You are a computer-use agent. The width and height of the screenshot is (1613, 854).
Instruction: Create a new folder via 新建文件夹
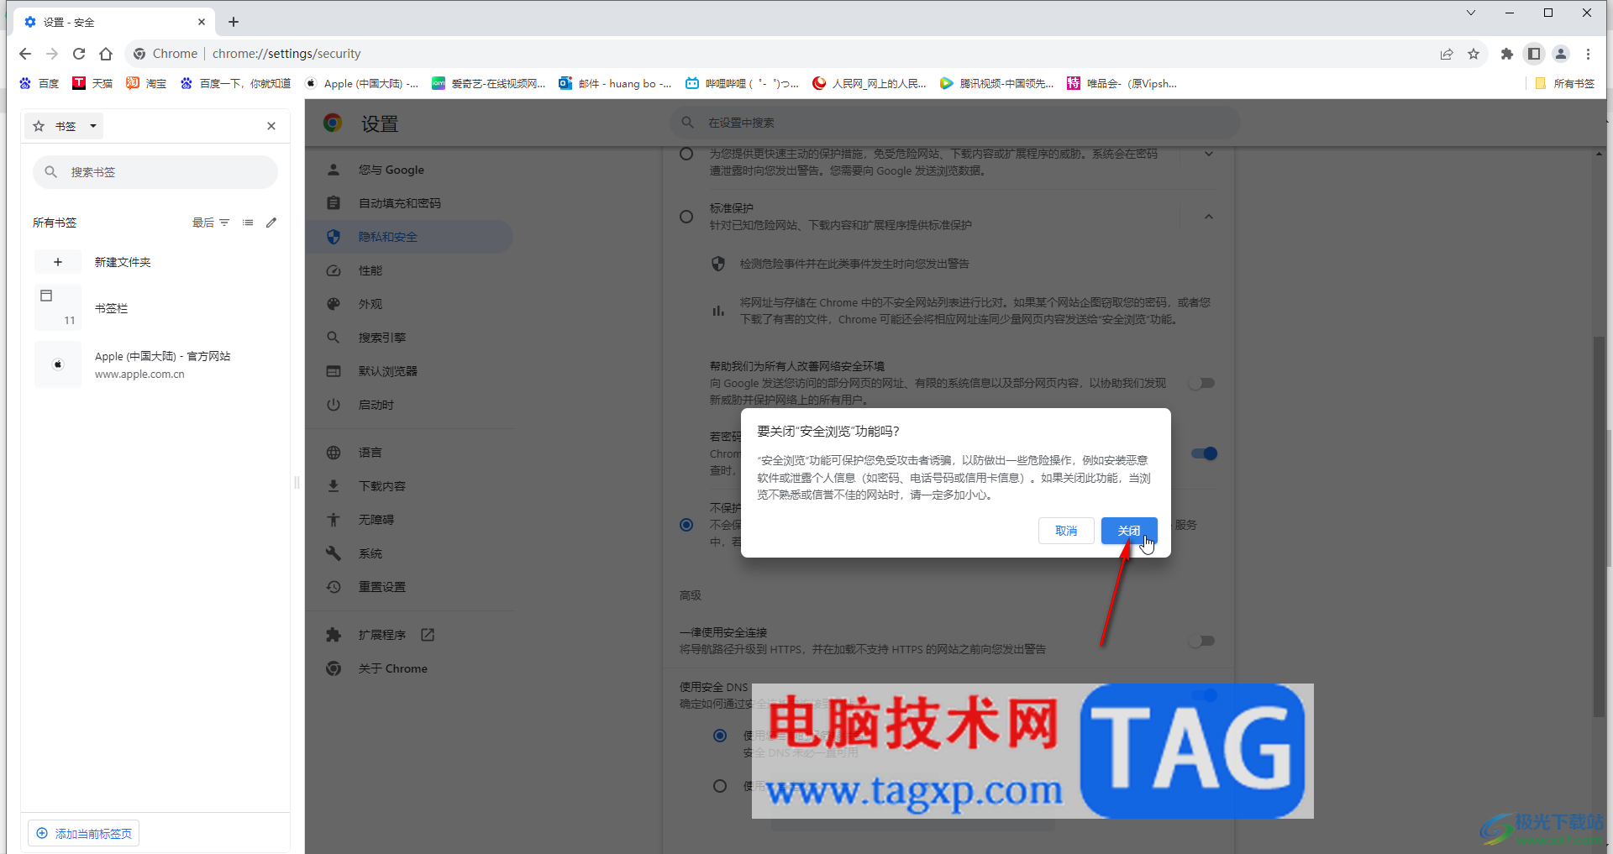click(x=155, y=262)
